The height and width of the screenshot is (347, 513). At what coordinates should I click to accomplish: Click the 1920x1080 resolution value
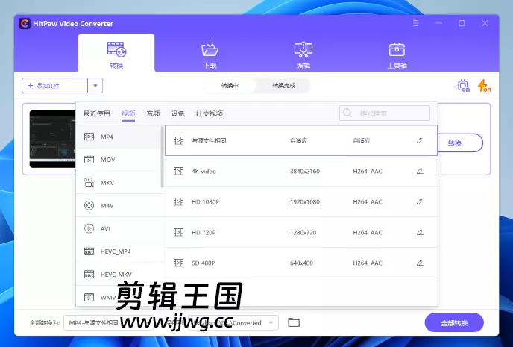pyautogui.click(x=304, y=202)
